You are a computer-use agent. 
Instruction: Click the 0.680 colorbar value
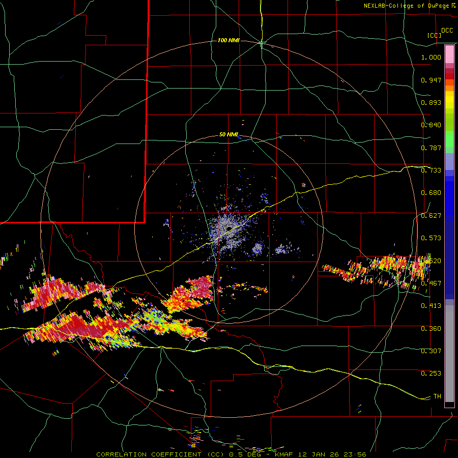pos(431,193)
